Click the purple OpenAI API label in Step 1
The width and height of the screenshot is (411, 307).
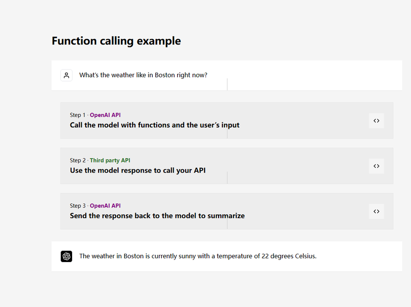(105, 115)
